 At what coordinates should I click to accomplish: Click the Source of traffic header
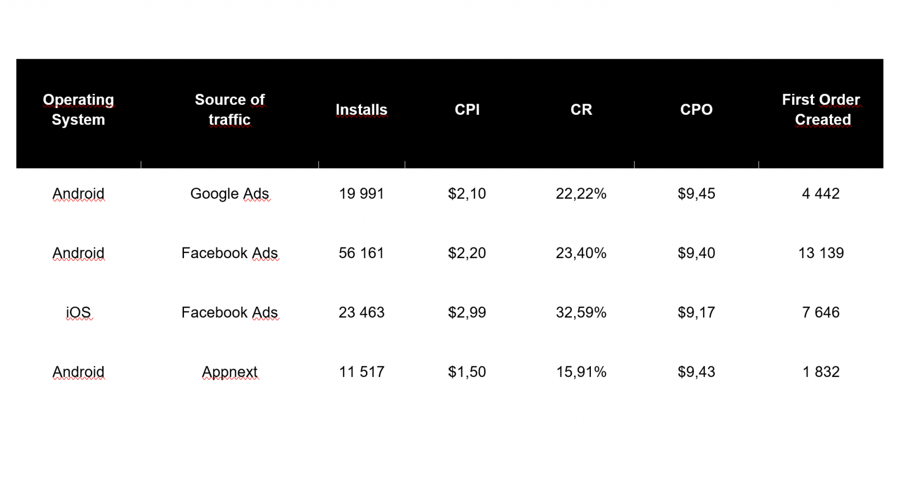tap(229, 110)
